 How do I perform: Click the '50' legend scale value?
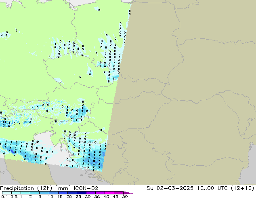[125, 196]
